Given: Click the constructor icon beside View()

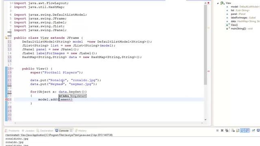Looking at the screenshot, I should click(x=227, y=25).
